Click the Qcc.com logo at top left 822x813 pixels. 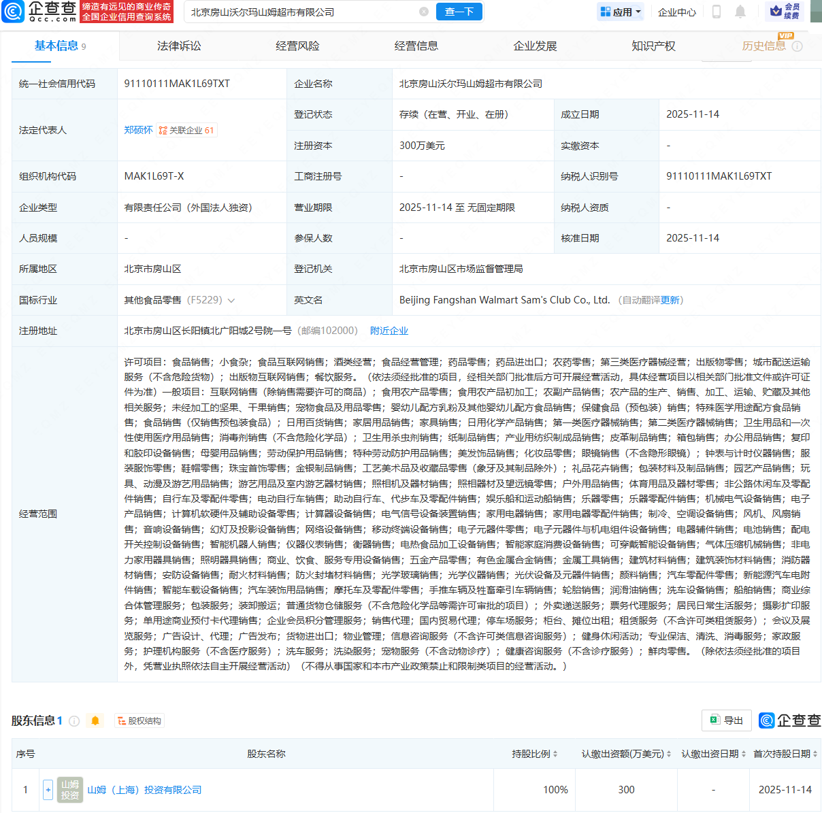(x=39, y=12)
